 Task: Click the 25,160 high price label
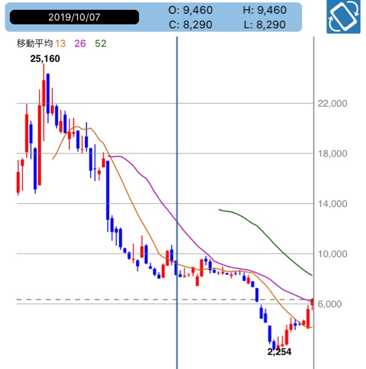[x=45, y=59]
